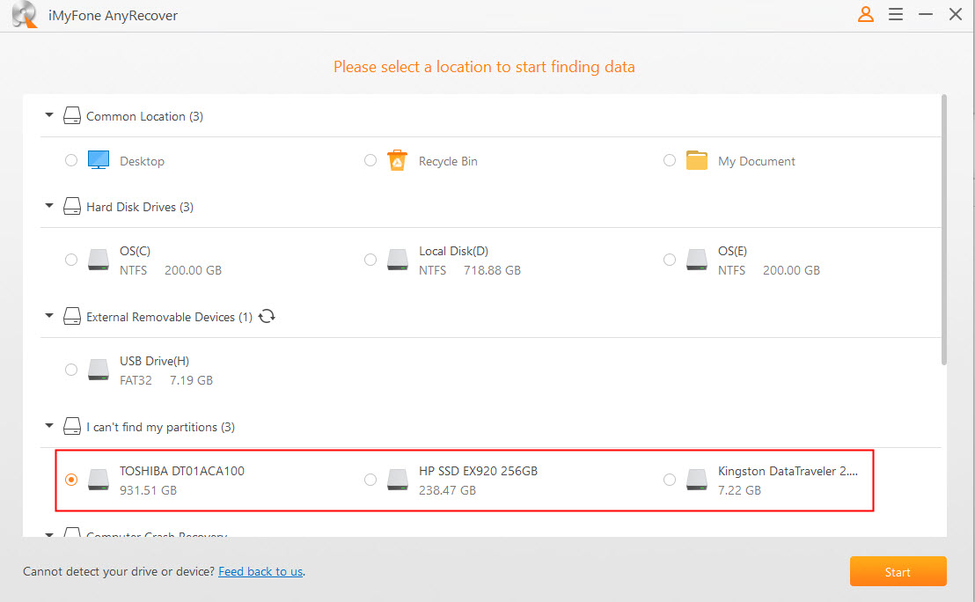The image size is (975, 602).
Task: Click the TOSHIBA DT01ACA100 drive icon
Action: click(x=99, y=480)
